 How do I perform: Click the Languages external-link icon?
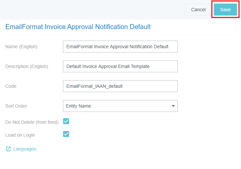tap(8, 149)
